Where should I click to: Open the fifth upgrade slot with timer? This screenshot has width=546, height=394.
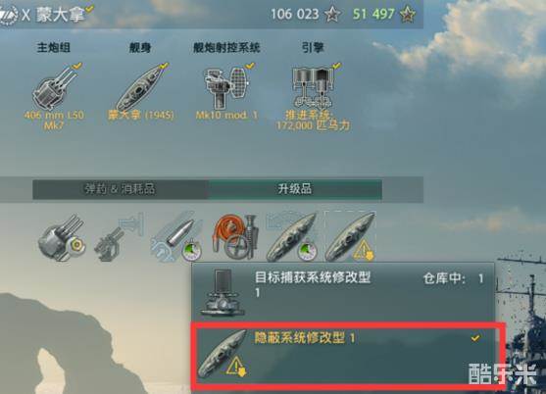click(x=292, y=238)
